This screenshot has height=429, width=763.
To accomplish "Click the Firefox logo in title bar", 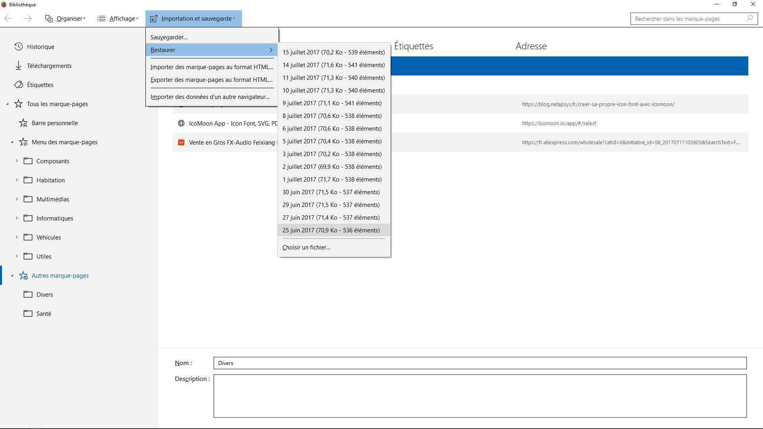I will [4, 4].
